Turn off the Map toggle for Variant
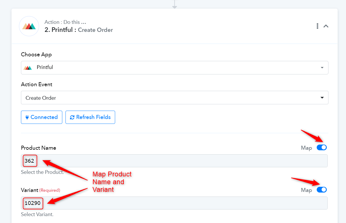The height and width of the screenshot is (223, 346). coord(322,190)
